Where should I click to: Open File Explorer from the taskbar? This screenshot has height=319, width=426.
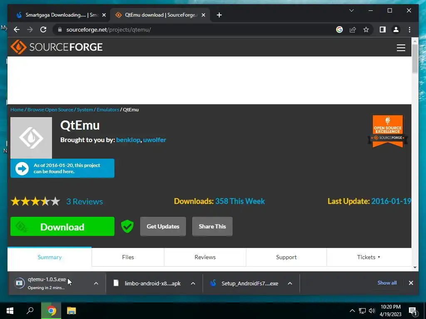(x=72, y=311)
